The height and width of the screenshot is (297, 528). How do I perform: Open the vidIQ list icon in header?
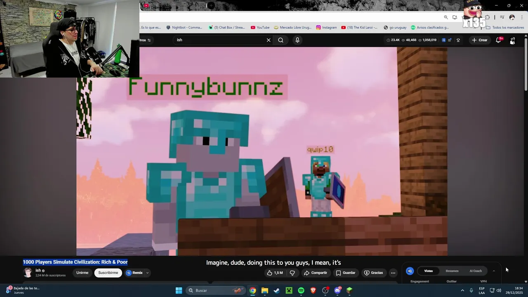(x=450, y=40)
